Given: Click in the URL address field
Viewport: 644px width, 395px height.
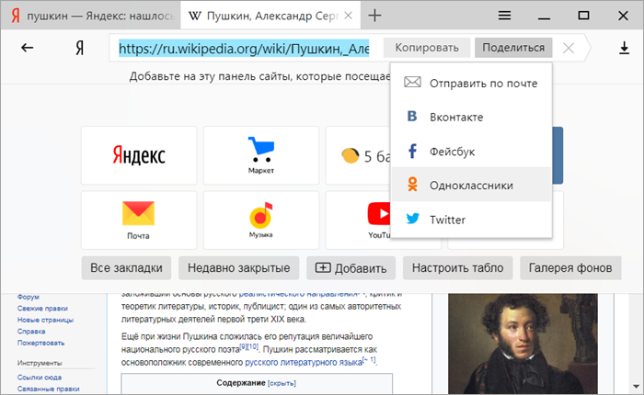Looking at the screenshot, I should 244,49.
